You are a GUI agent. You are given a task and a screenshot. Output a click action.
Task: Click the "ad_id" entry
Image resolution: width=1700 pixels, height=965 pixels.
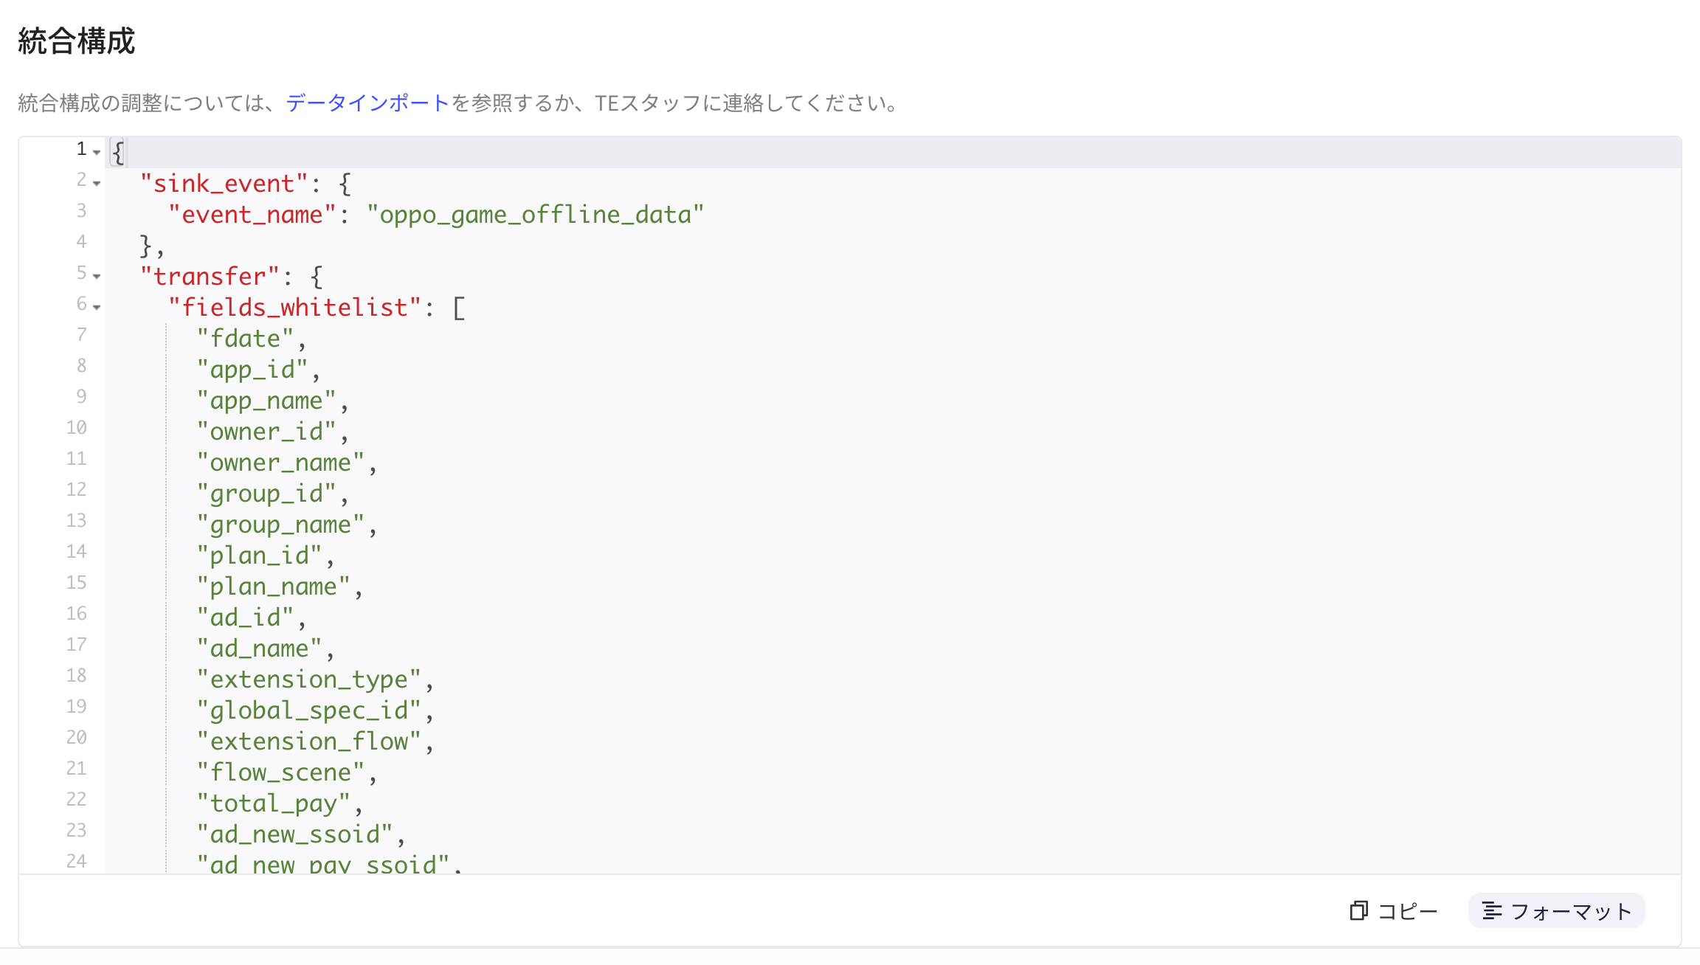coord(245,618)
